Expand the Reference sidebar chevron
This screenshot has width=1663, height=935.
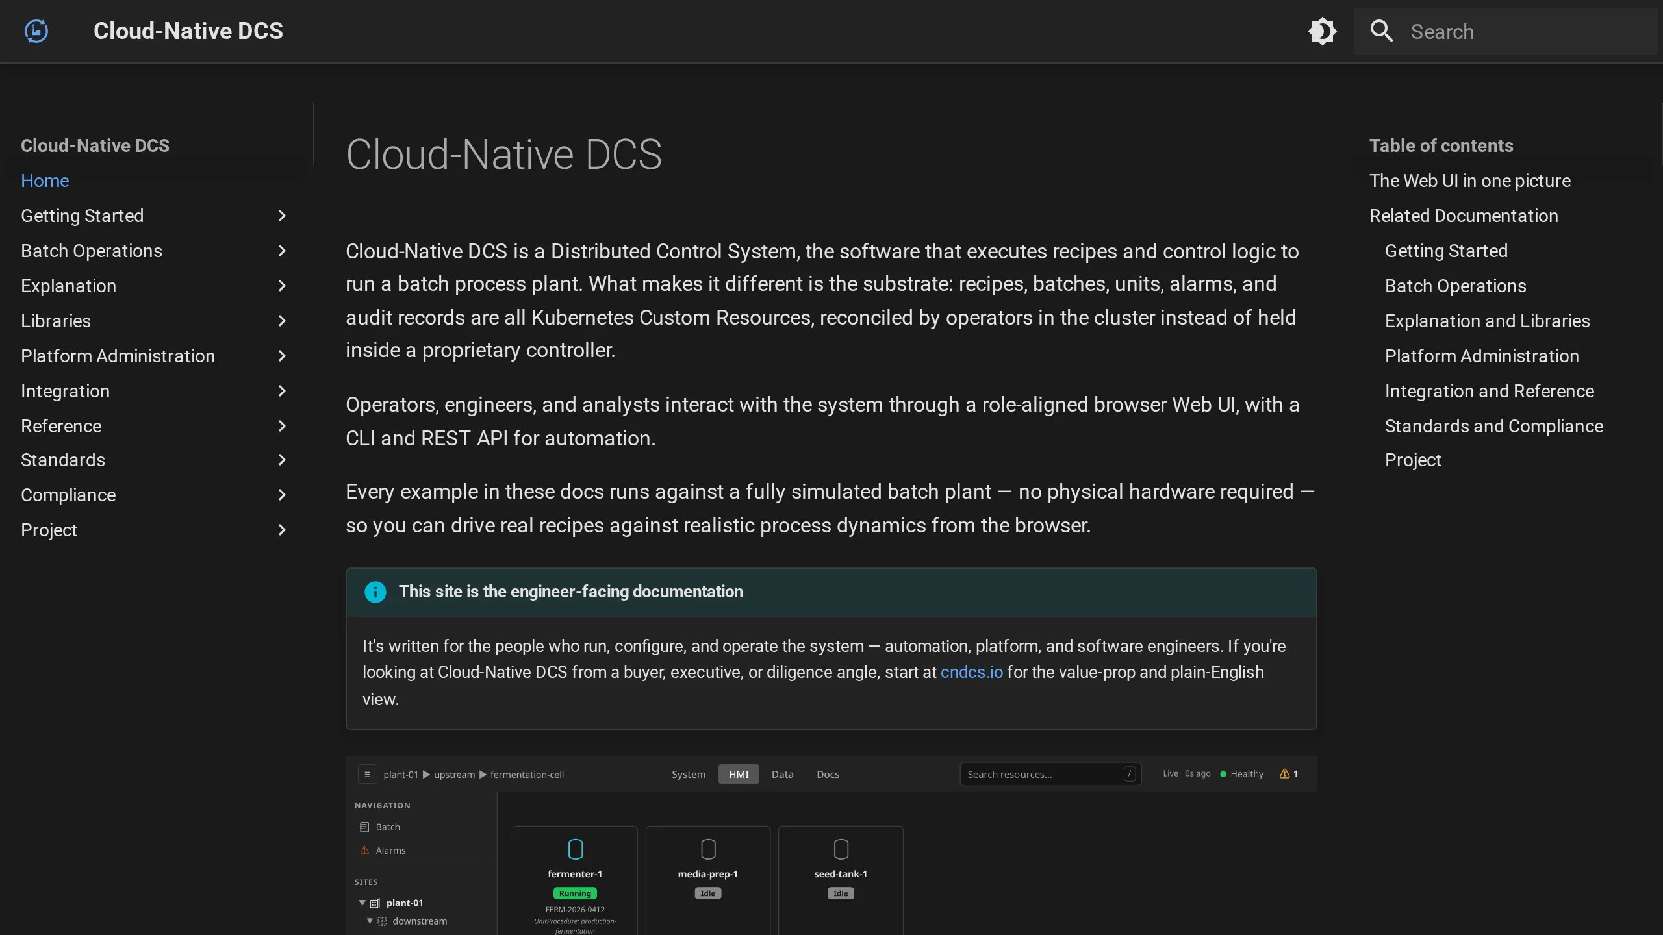coord(282,426)
